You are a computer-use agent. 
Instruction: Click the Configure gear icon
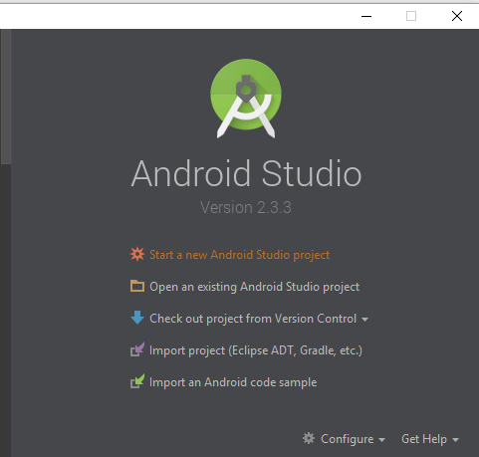[x=309, y=438]
